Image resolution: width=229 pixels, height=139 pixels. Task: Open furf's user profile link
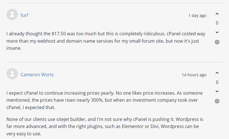[24, 15]
